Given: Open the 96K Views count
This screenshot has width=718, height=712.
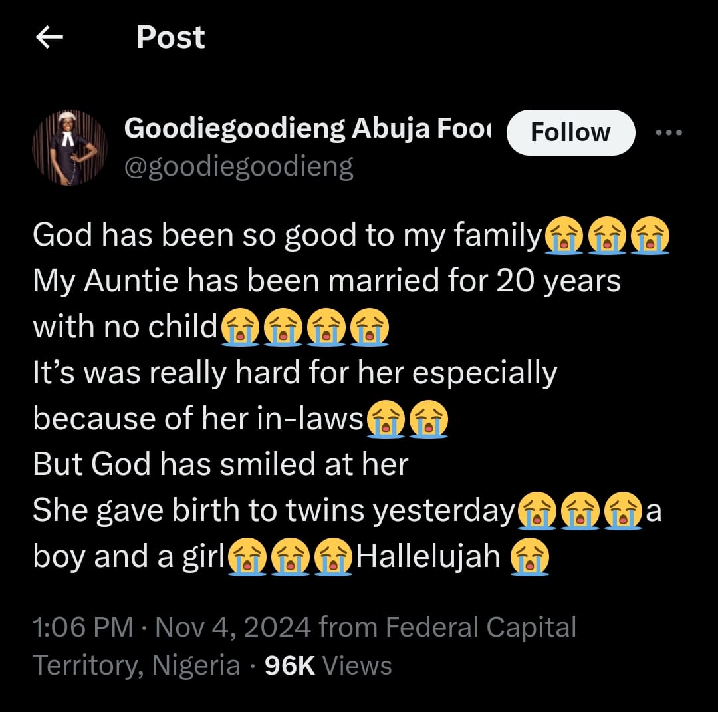Looking at the screenshot, I should [x=328, y=665].
